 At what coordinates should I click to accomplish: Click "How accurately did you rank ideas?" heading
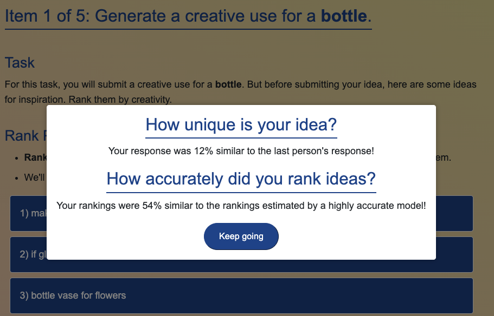241,179
